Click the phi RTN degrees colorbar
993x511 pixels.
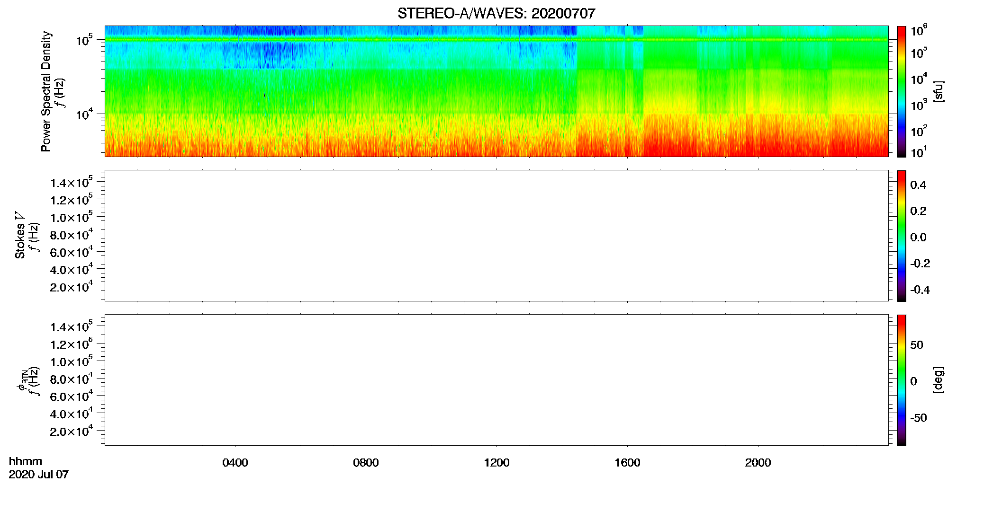coord(902,380)
